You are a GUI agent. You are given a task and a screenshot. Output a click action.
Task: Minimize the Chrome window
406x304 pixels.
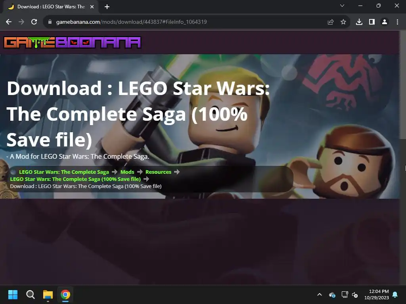click(x=360, y=6)
